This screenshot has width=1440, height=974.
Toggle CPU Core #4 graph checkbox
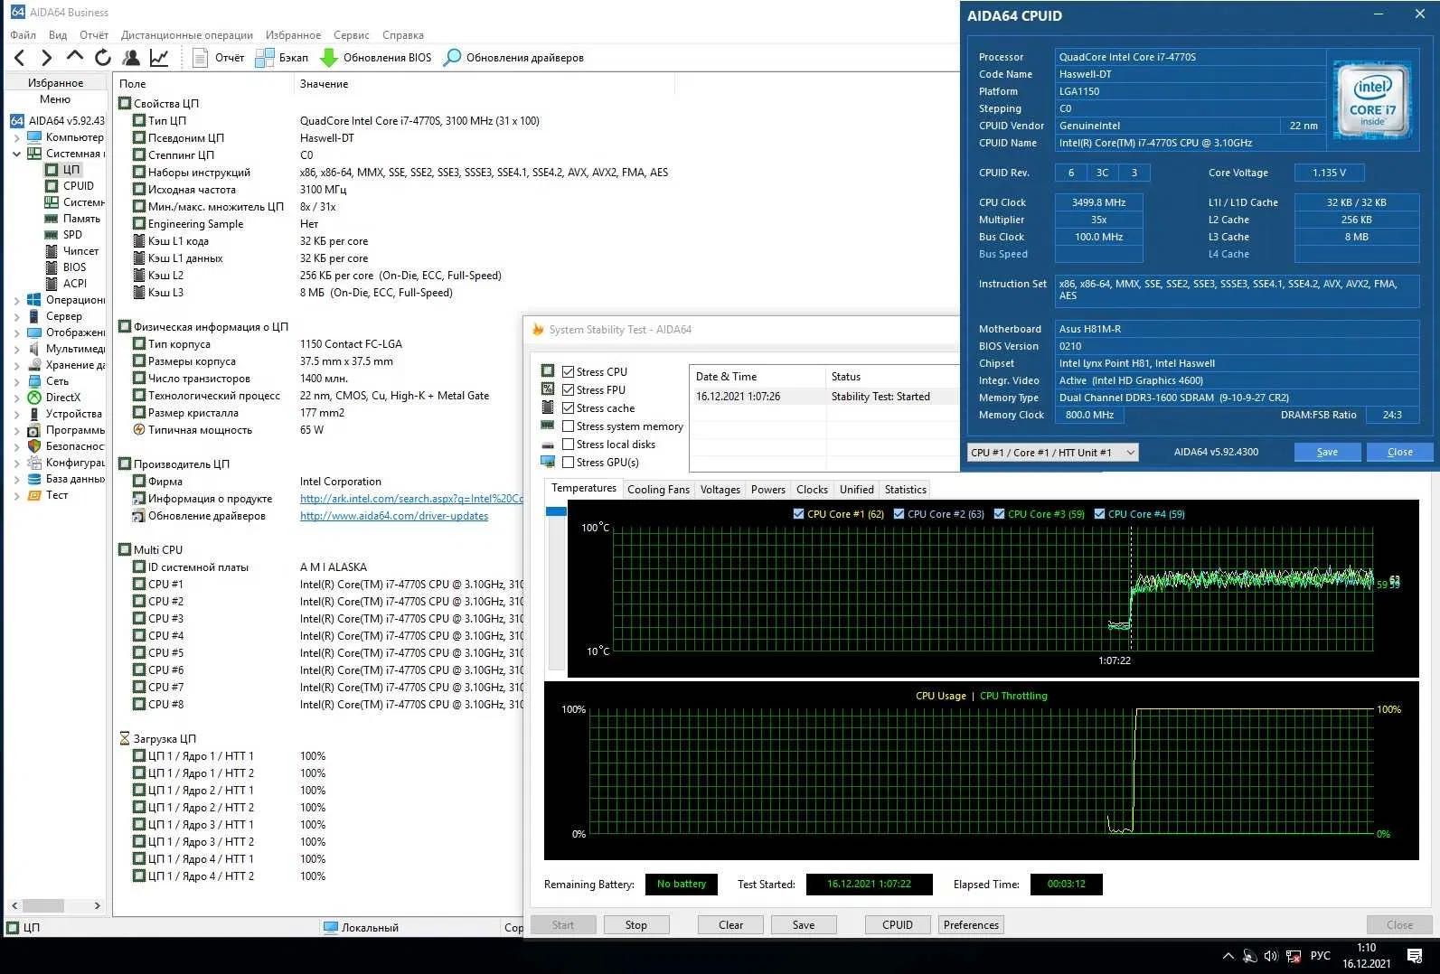point(1099,513)
